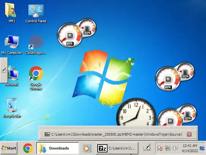Click the analog clock gadget
This screenshot has width=206, height=155.
(x=136, y=112)
